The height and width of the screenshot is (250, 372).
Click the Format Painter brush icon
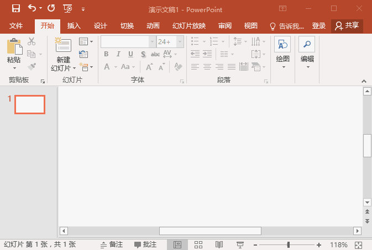tap(32, 67)
